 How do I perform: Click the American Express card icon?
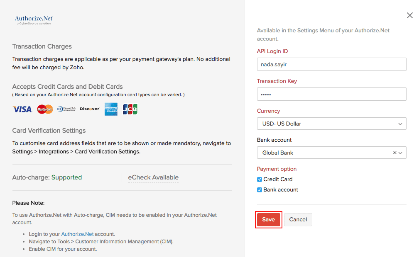point(111,109)
